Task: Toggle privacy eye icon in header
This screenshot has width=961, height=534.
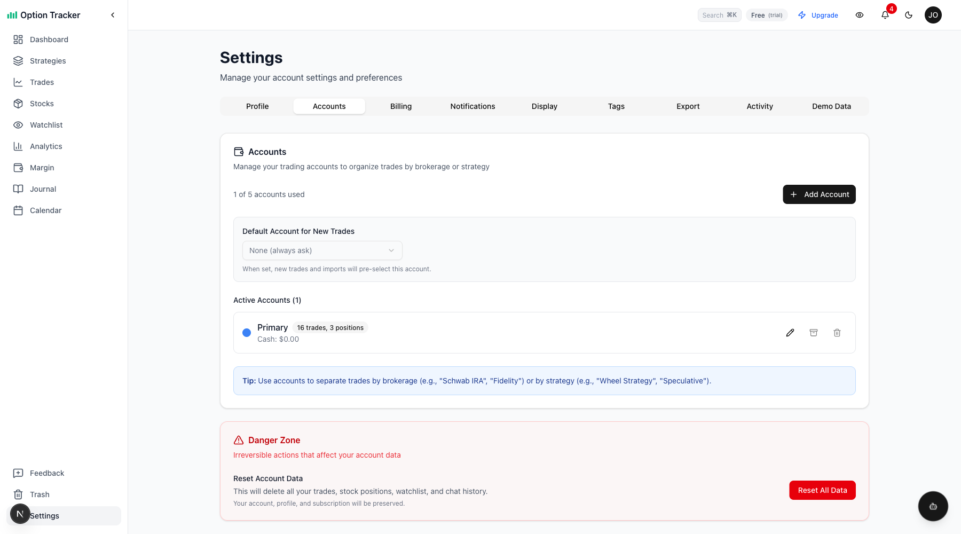Action: pyautogui.click(x=860, y=15)
